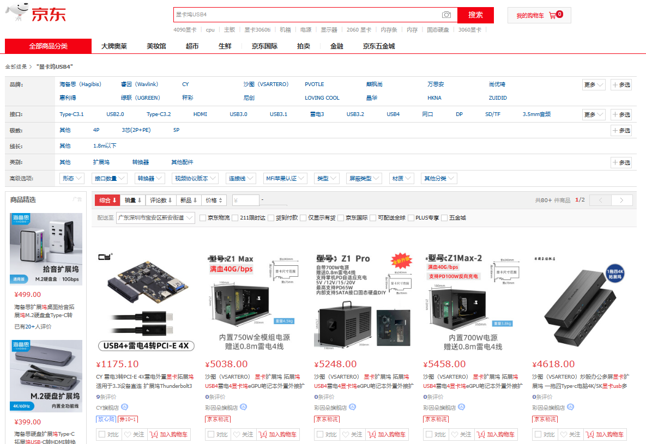Open the delivery address dropdown

pyautogui.click(x=155, y=218)
